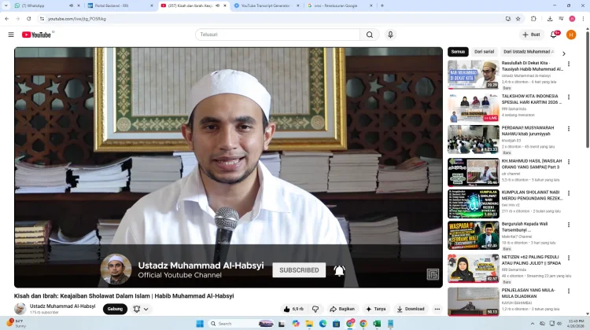The height and width of the screenshot is (330, 590).
Task: Click the video player to pause
Action: point(228,167)
